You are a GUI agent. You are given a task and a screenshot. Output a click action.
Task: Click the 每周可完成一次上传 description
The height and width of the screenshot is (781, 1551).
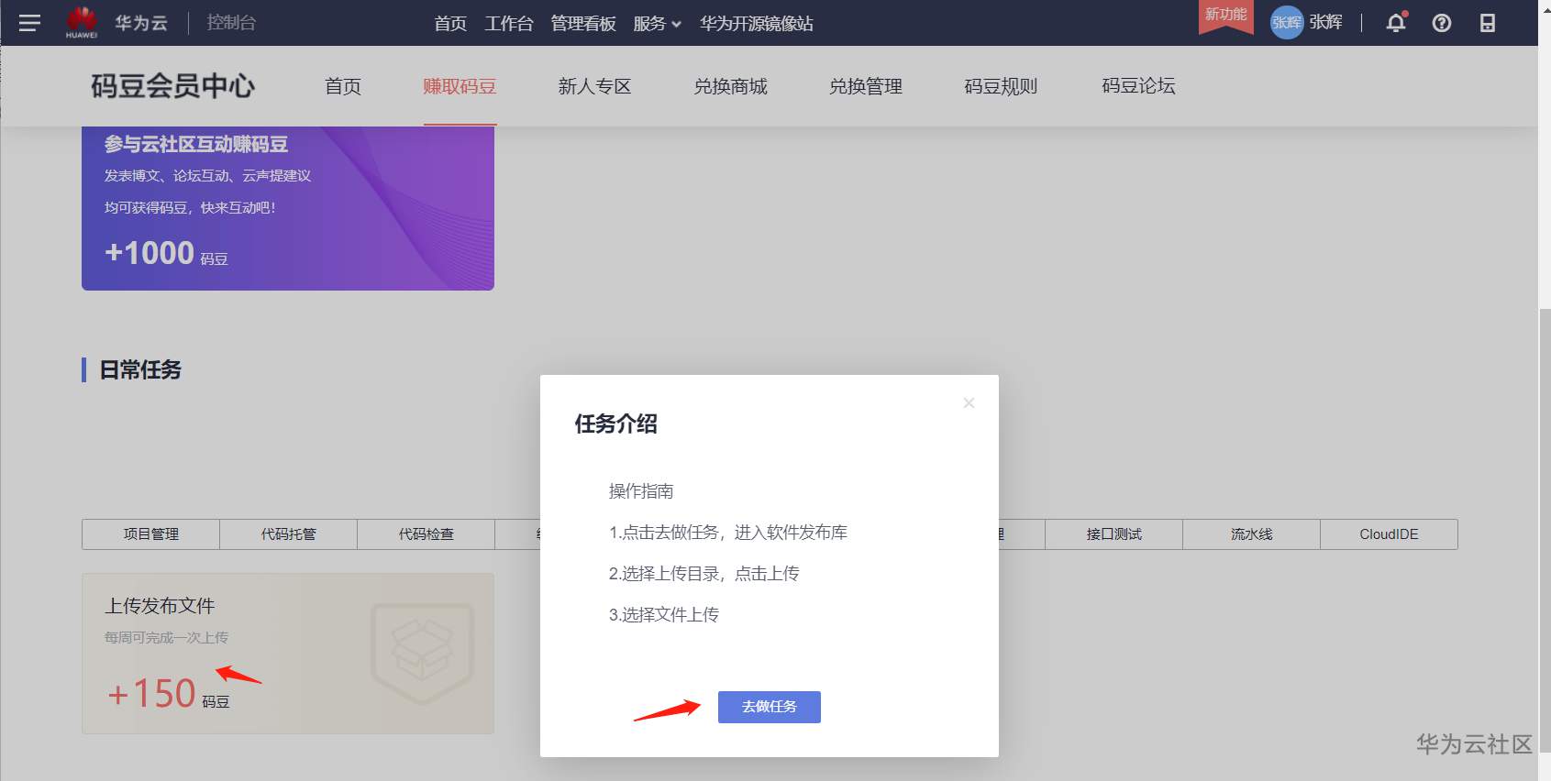click(166, 637)
